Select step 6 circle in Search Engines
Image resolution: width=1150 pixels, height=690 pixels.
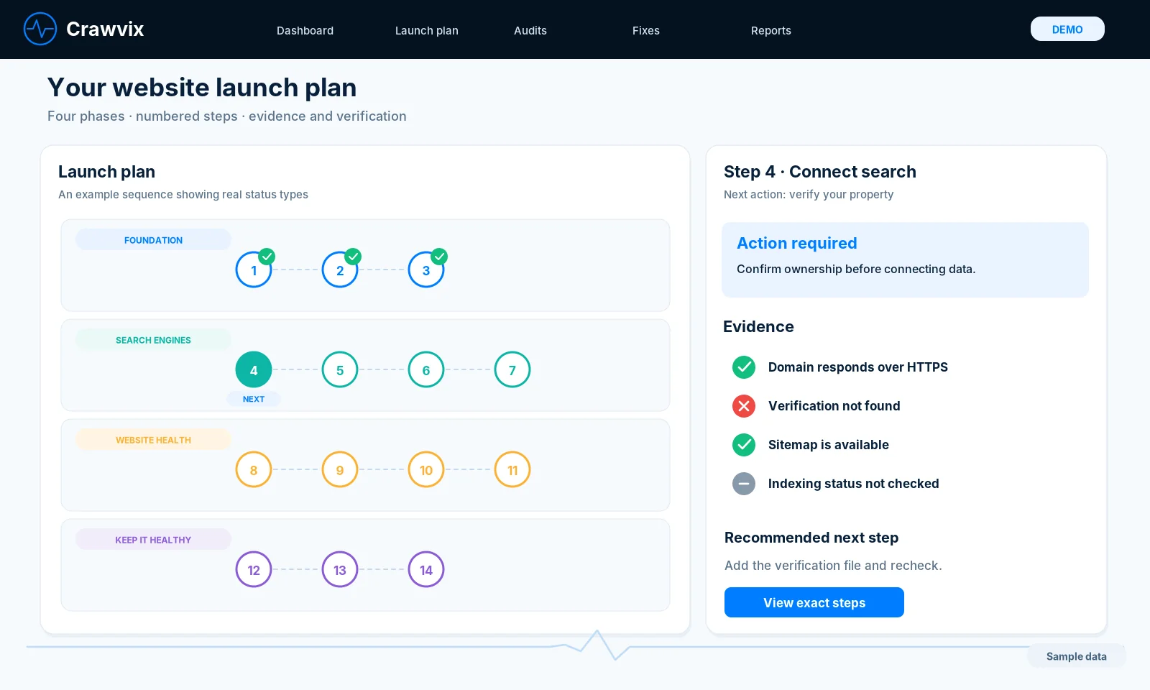point(426,369)
